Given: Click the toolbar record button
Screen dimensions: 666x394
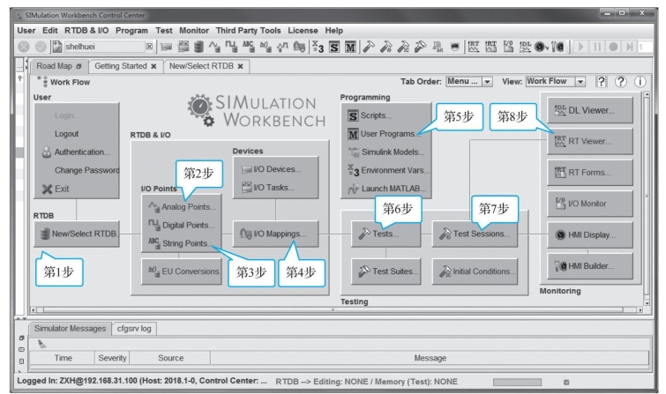Looking at the screenshot, I should coord(613,47).
